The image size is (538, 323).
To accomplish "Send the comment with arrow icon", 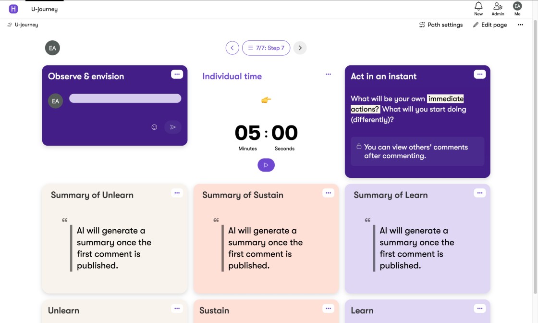I will (x=173, y=127).
